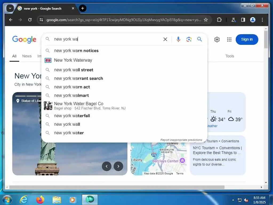Click Friday 39° weather forecast
Screen dimensions: 273x205
pyautogui.click(x=235, y=116)
